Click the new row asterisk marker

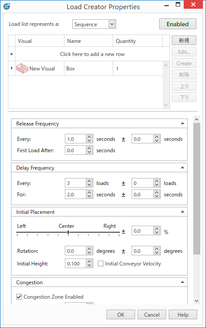point(11,54)
